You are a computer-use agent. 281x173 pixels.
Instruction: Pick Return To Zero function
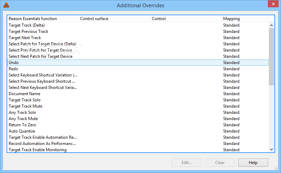(138, 125)
